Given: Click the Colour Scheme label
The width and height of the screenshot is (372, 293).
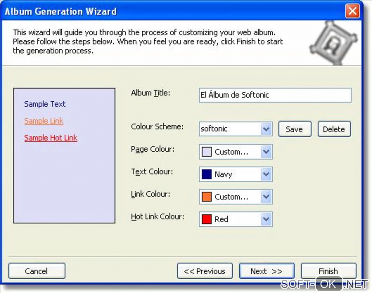Looking at the screenshot, I should (x=157, y=126).
